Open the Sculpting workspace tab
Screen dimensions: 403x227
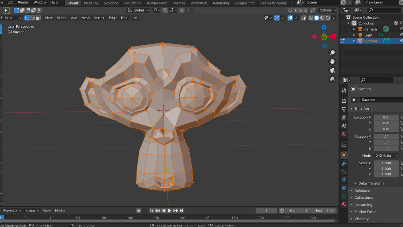(111, 3)
